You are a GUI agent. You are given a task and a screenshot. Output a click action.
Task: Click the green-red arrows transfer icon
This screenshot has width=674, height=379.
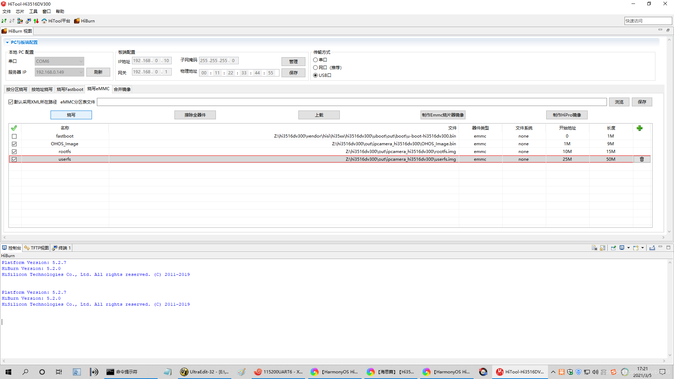pos(36,21)
